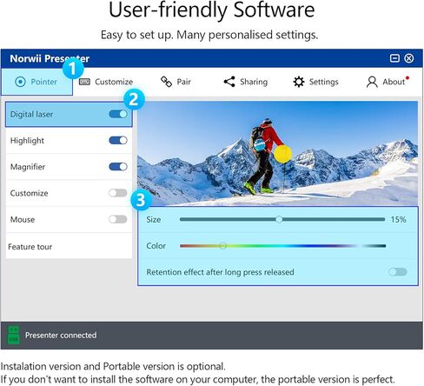Image resolution: width=424 pixels, height=386 pixels.
Task: Disable the Digital laser toggle
Action: click(x=118, y=114)
